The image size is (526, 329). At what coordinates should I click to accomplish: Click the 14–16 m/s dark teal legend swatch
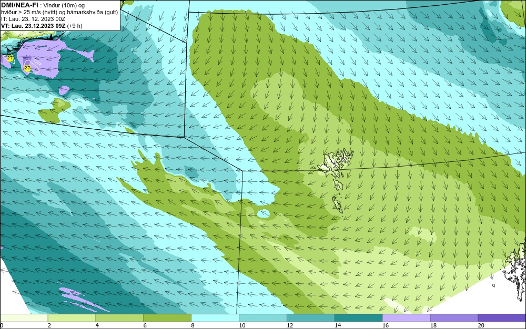[x=359, y=317]
